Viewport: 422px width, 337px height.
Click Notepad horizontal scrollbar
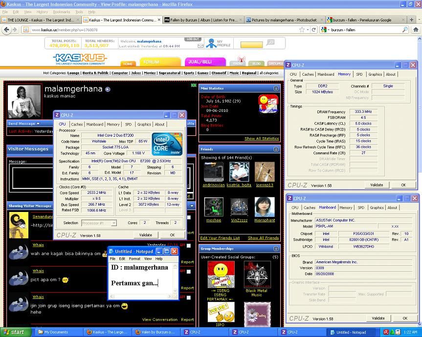point(141,296)
